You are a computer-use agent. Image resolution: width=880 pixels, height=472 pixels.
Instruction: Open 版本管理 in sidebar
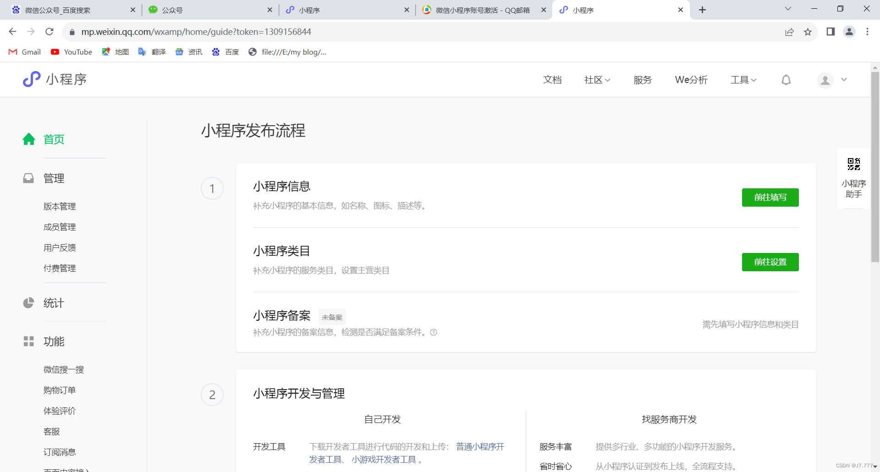[60, 207]
